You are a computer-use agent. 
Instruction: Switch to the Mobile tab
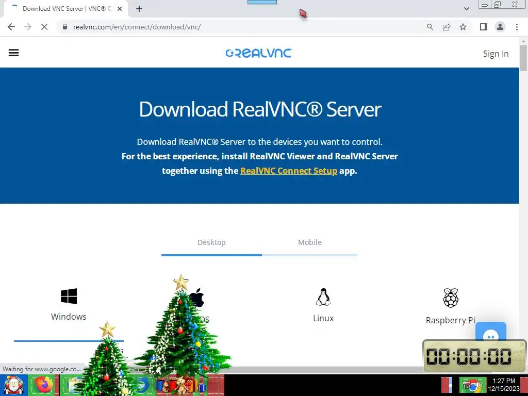[310, 242]
